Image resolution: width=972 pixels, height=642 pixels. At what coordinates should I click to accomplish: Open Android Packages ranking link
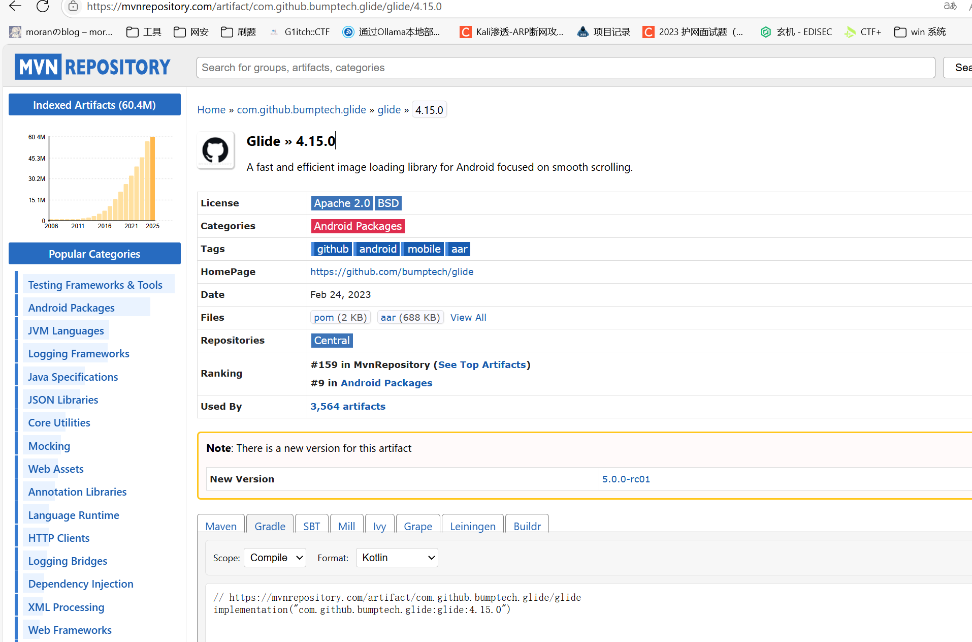coord(386,383)
